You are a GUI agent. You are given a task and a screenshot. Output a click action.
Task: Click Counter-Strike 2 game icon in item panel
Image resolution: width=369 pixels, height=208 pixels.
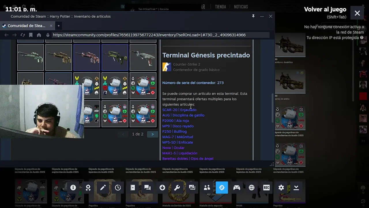[167, 67]
